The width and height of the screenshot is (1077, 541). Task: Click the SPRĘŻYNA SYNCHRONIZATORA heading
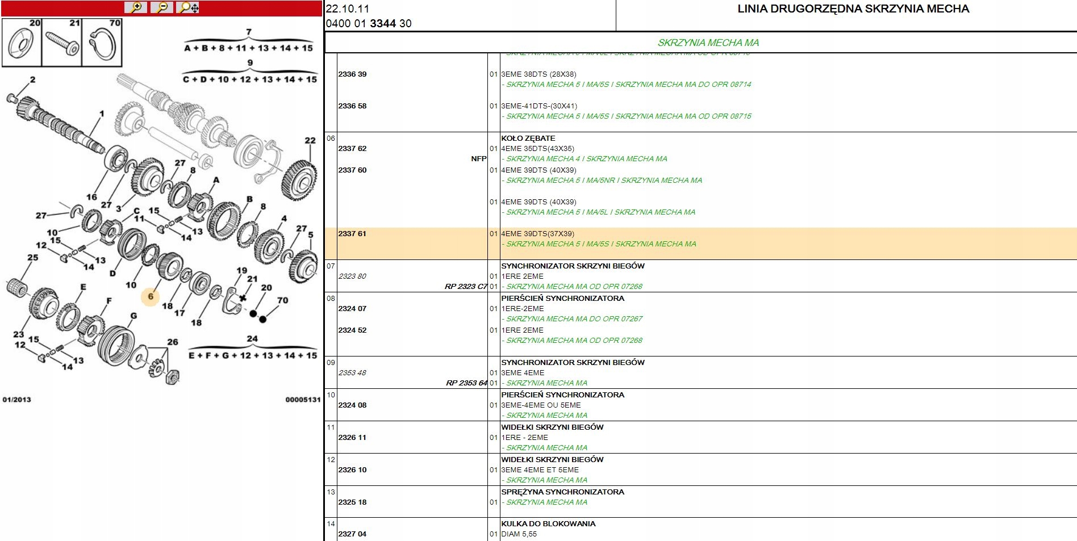pyautogui.click(x=562, y=492)
